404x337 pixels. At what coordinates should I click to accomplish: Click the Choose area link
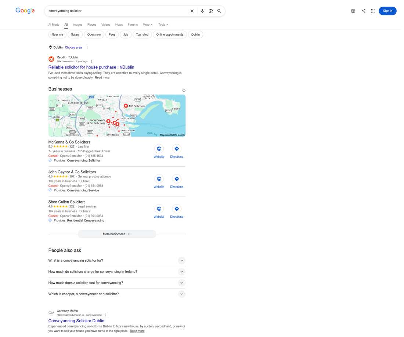tap(73, 47)
